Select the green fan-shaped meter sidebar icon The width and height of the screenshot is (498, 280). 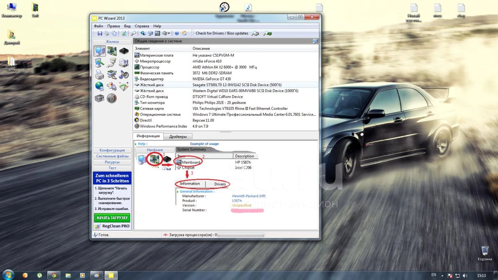(x=124, y=86)
